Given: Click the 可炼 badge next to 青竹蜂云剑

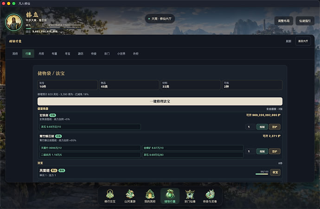Looking at the screenshot, I should [58, 136].
